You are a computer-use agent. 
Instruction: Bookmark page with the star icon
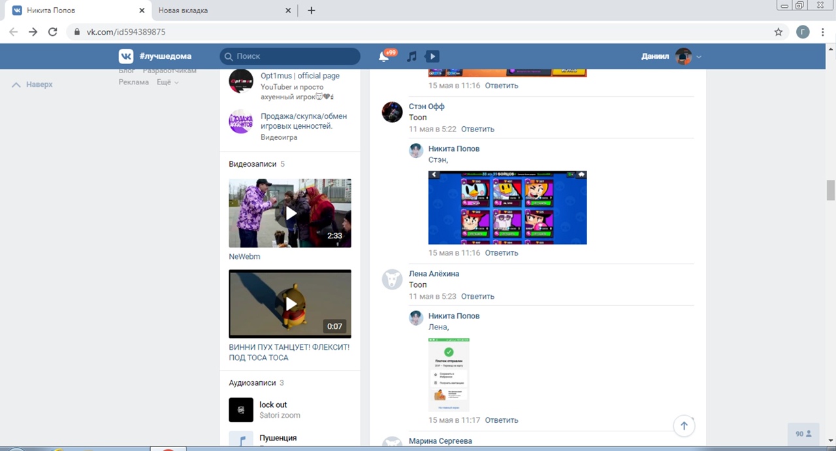(778, 32)
